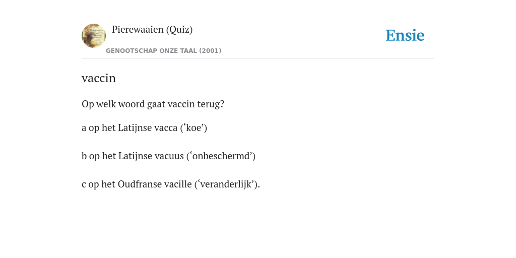Viewport: 516px width, 258px height.
Task: Choose answer b, Latijnse vacuus
Action: coord(168,156)
